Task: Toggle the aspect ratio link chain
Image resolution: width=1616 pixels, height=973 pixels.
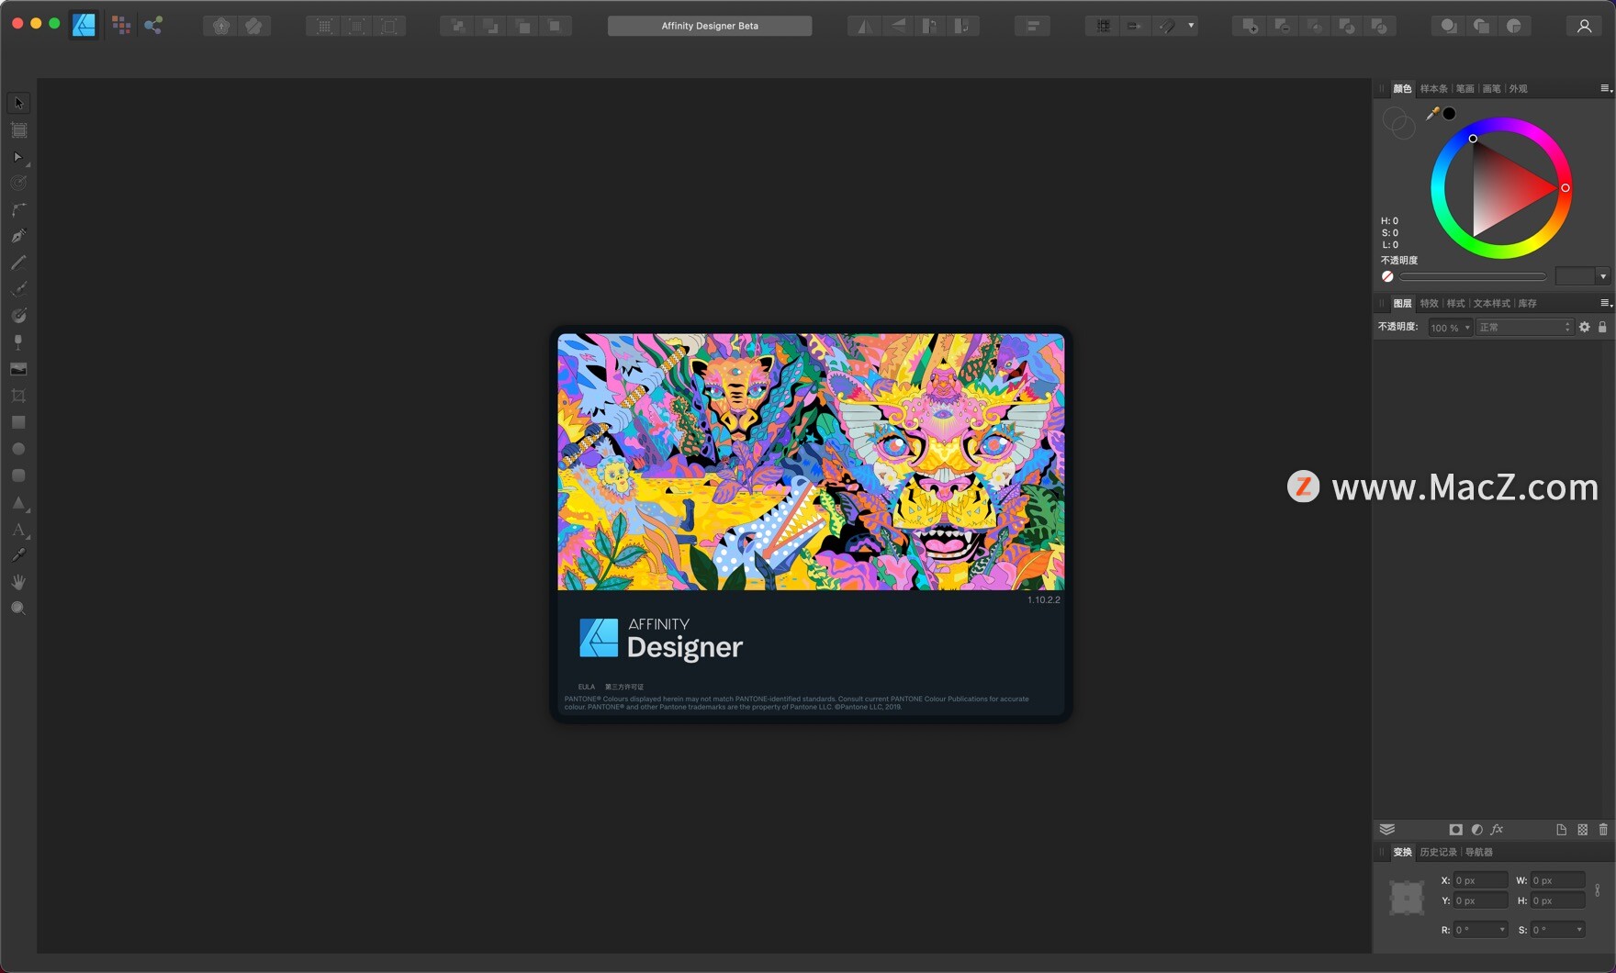Action: pos(1598,890)
